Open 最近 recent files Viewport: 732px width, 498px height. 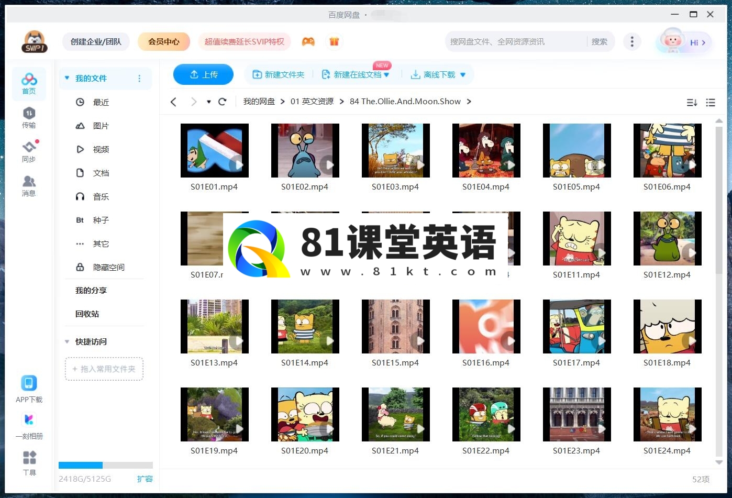[101, 102]
